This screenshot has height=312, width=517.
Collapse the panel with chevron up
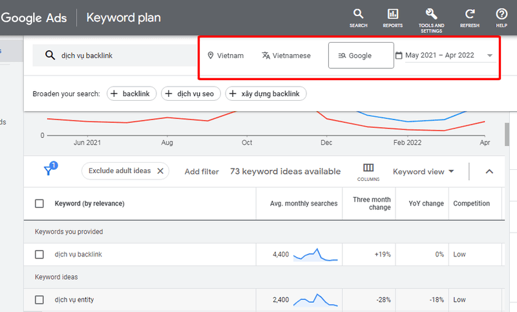(x=489, y=171)
